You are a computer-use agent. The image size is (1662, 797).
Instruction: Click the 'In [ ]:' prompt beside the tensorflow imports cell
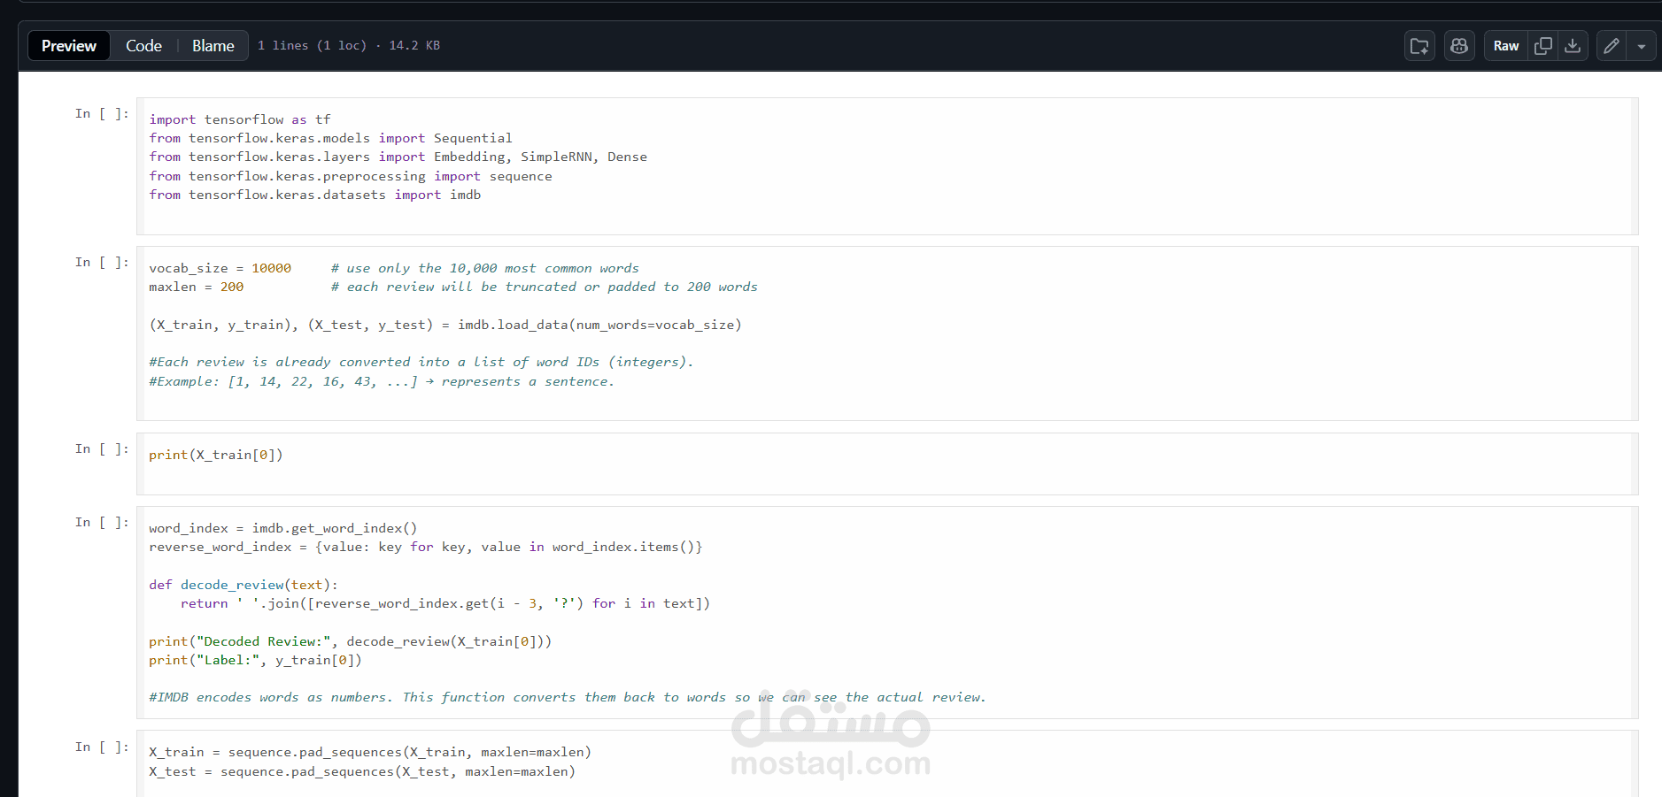point(102,113)
